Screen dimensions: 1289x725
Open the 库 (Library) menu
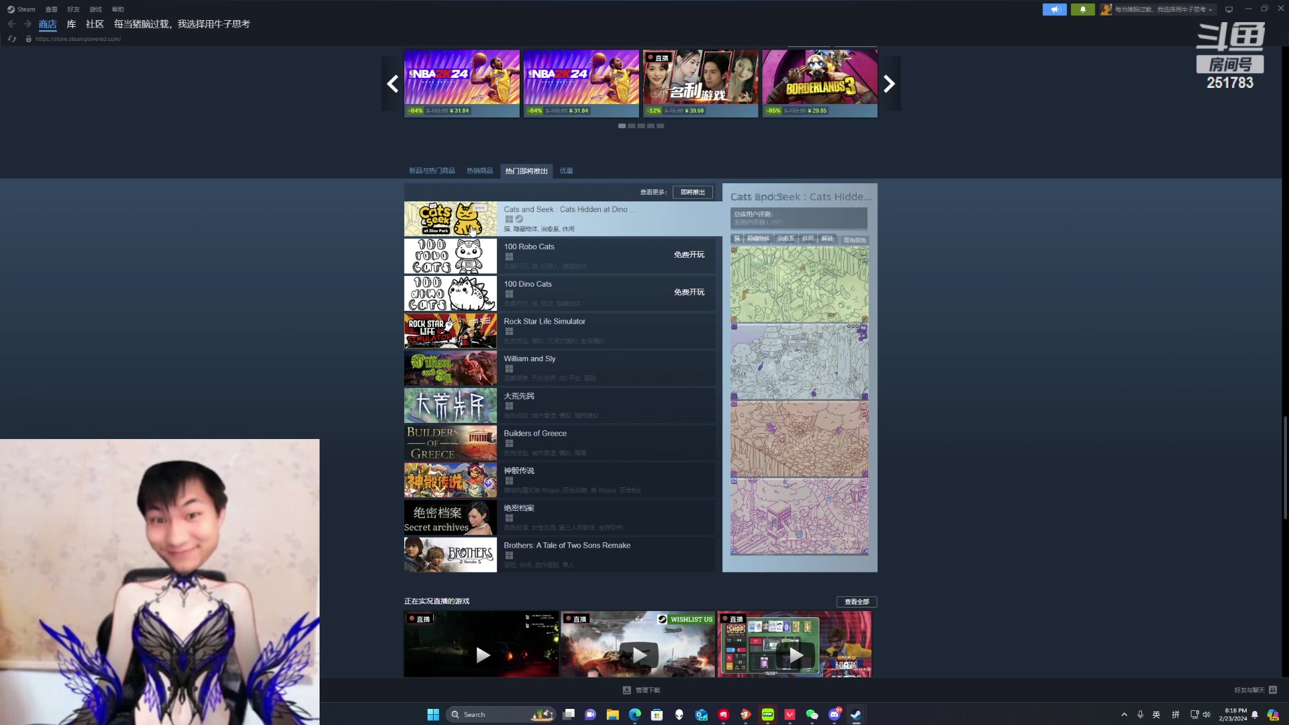point(71,24)
